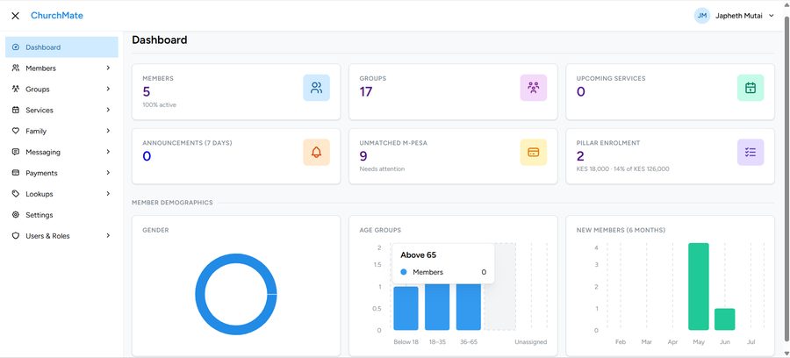The width and height of the screenshot is (790, 358).
Task: Click the blue people icon on Members card
Action: tap(316, 88)
